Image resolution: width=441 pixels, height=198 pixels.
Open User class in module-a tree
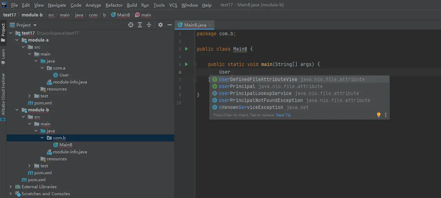click(x=64, y=75)
